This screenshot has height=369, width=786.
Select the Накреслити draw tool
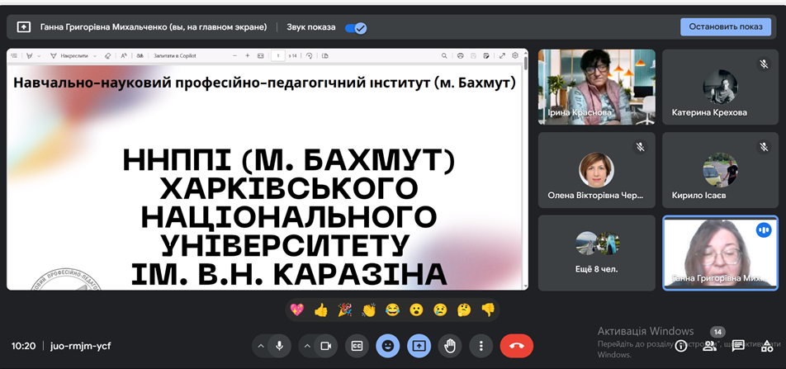(69, 55)
